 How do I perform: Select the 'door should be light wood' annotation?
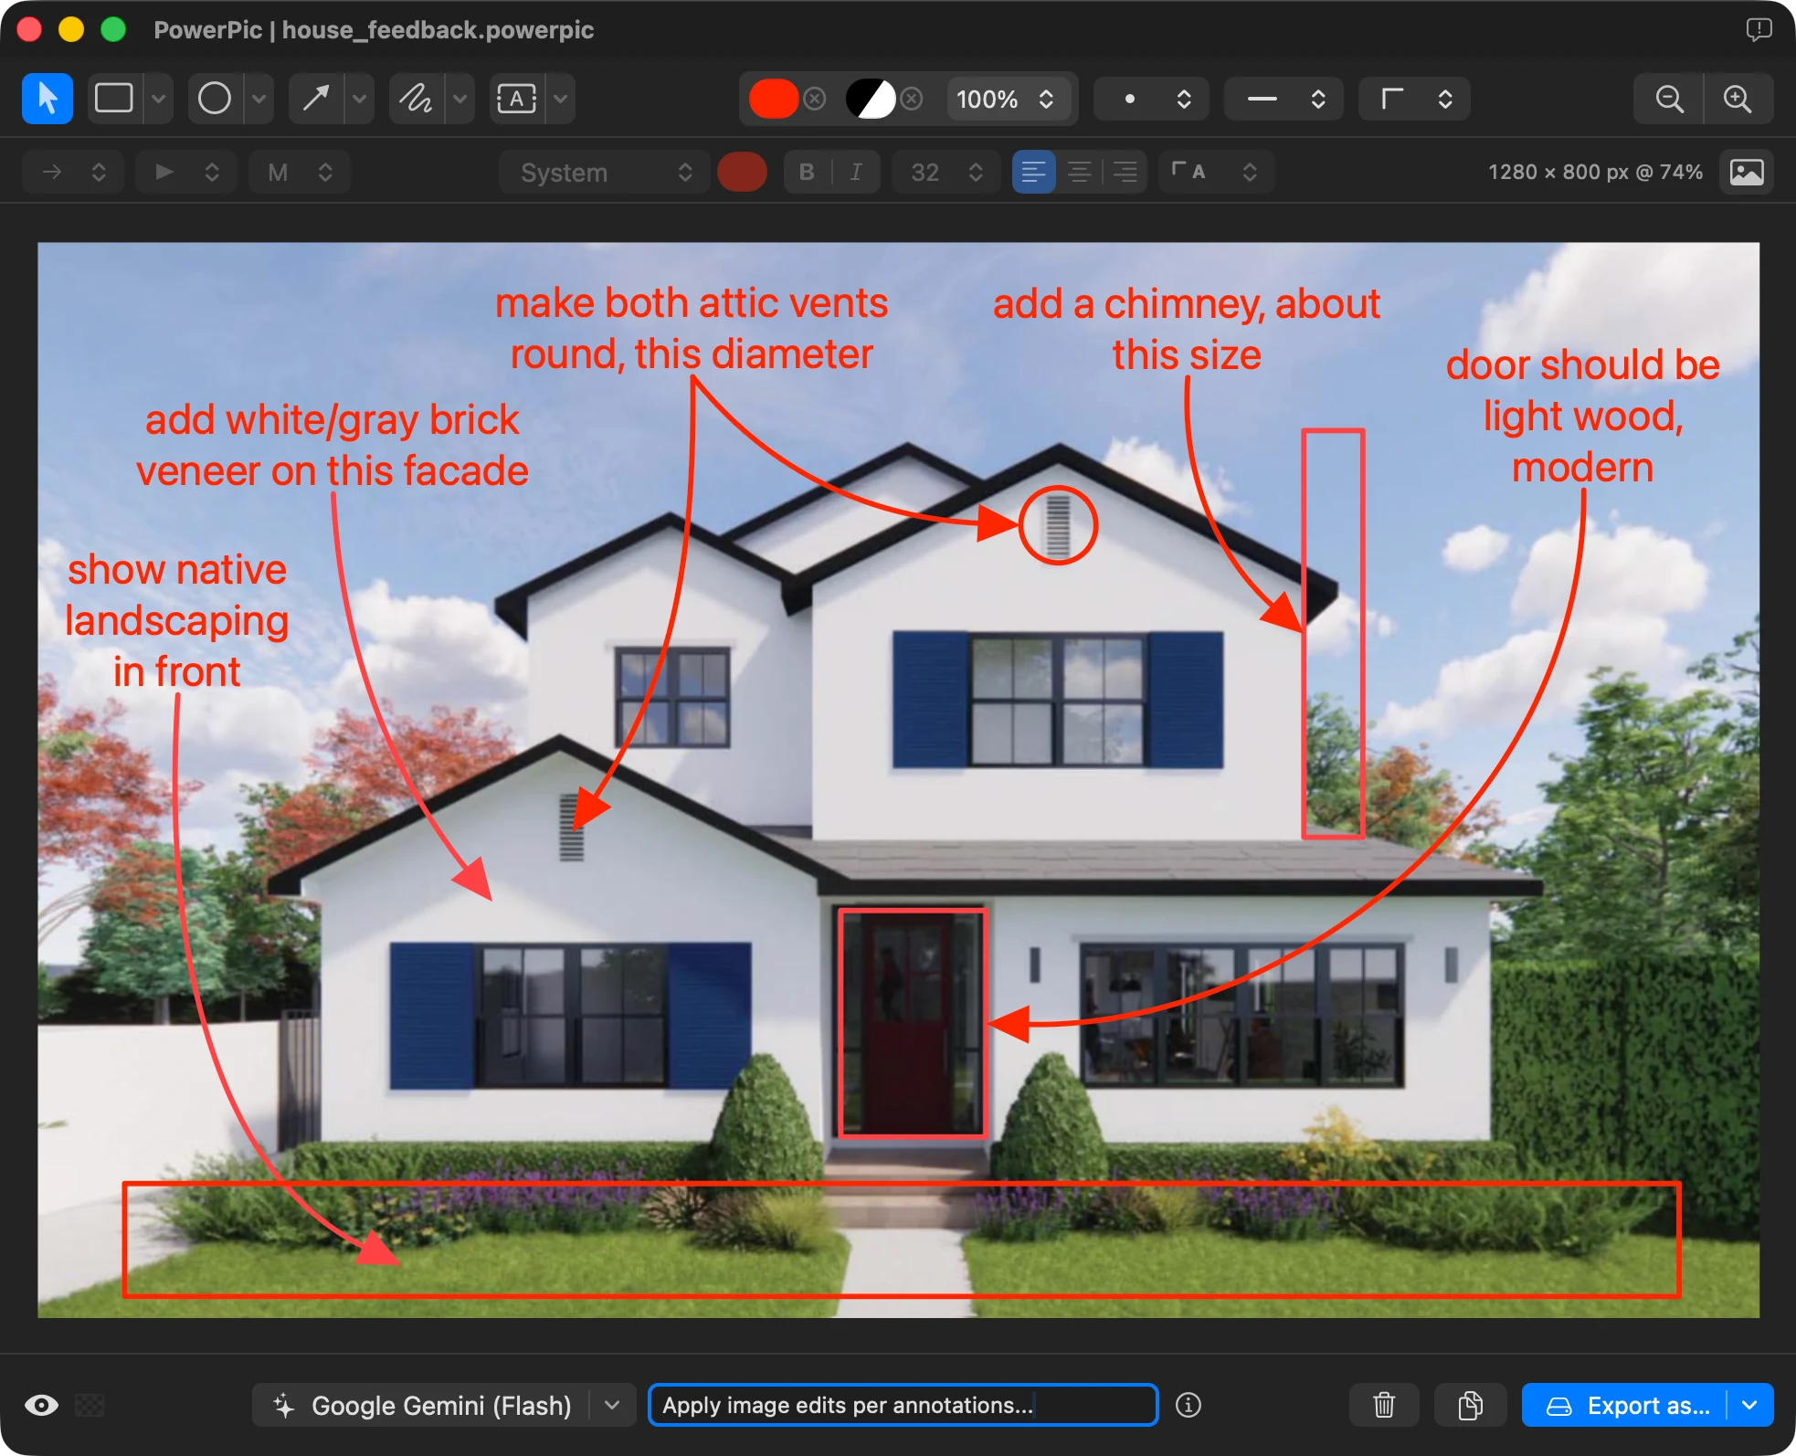(1582, 416)
